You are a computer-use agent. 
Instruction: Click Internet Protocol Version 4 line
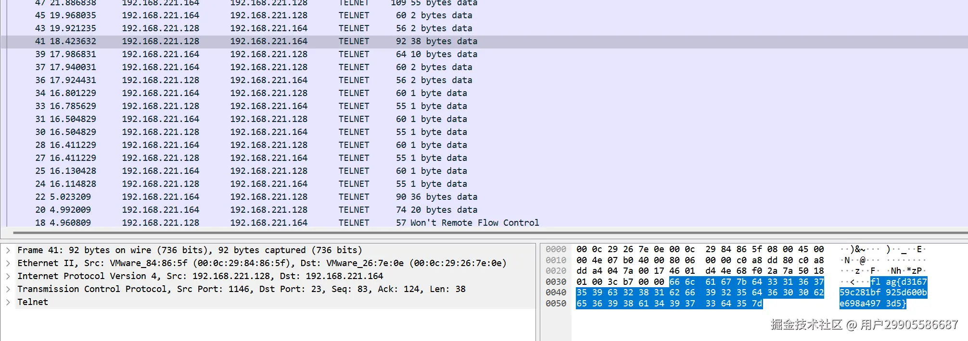(200, 276)
